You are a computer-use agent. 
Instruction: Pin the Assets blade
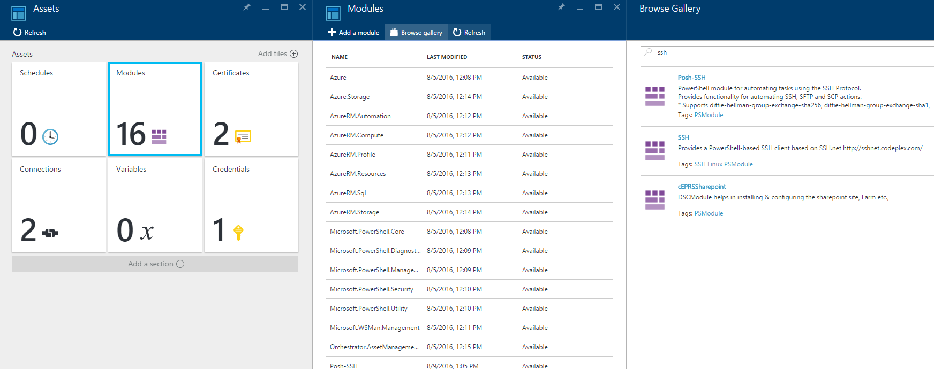point(247,7)
